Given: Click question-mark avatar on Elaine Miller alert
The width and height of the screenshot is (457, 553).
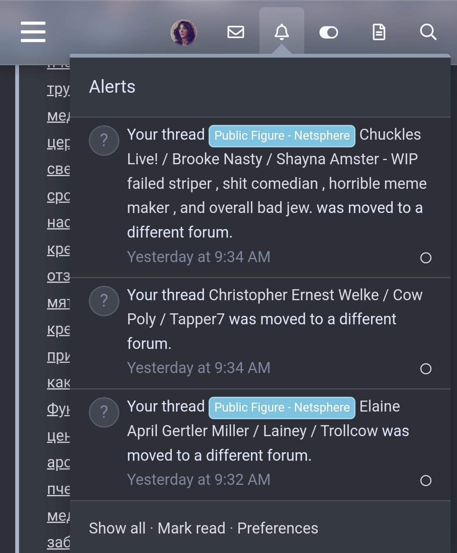Looking at the screenshot, I should [x=104, y=412].
